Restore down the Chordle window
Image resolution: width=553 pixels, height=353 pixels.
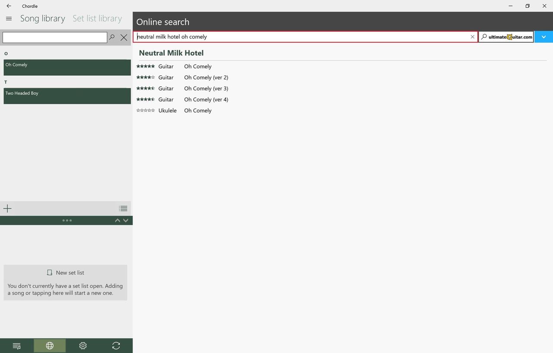click(528, 6)
